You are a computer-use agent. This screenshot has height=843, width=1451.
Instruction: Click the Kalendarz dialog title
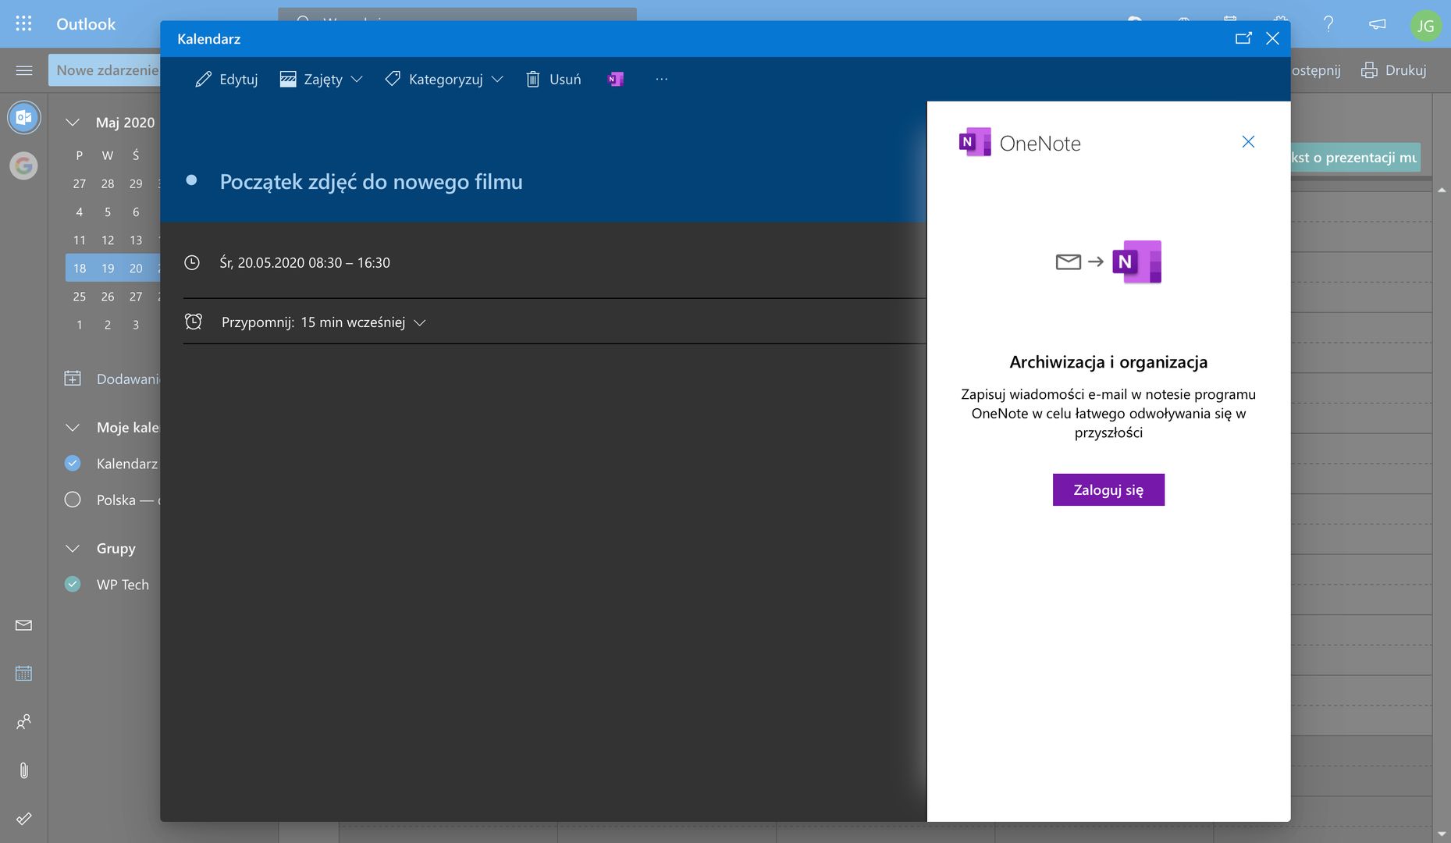pyautogui.click(x=208, y=38)
